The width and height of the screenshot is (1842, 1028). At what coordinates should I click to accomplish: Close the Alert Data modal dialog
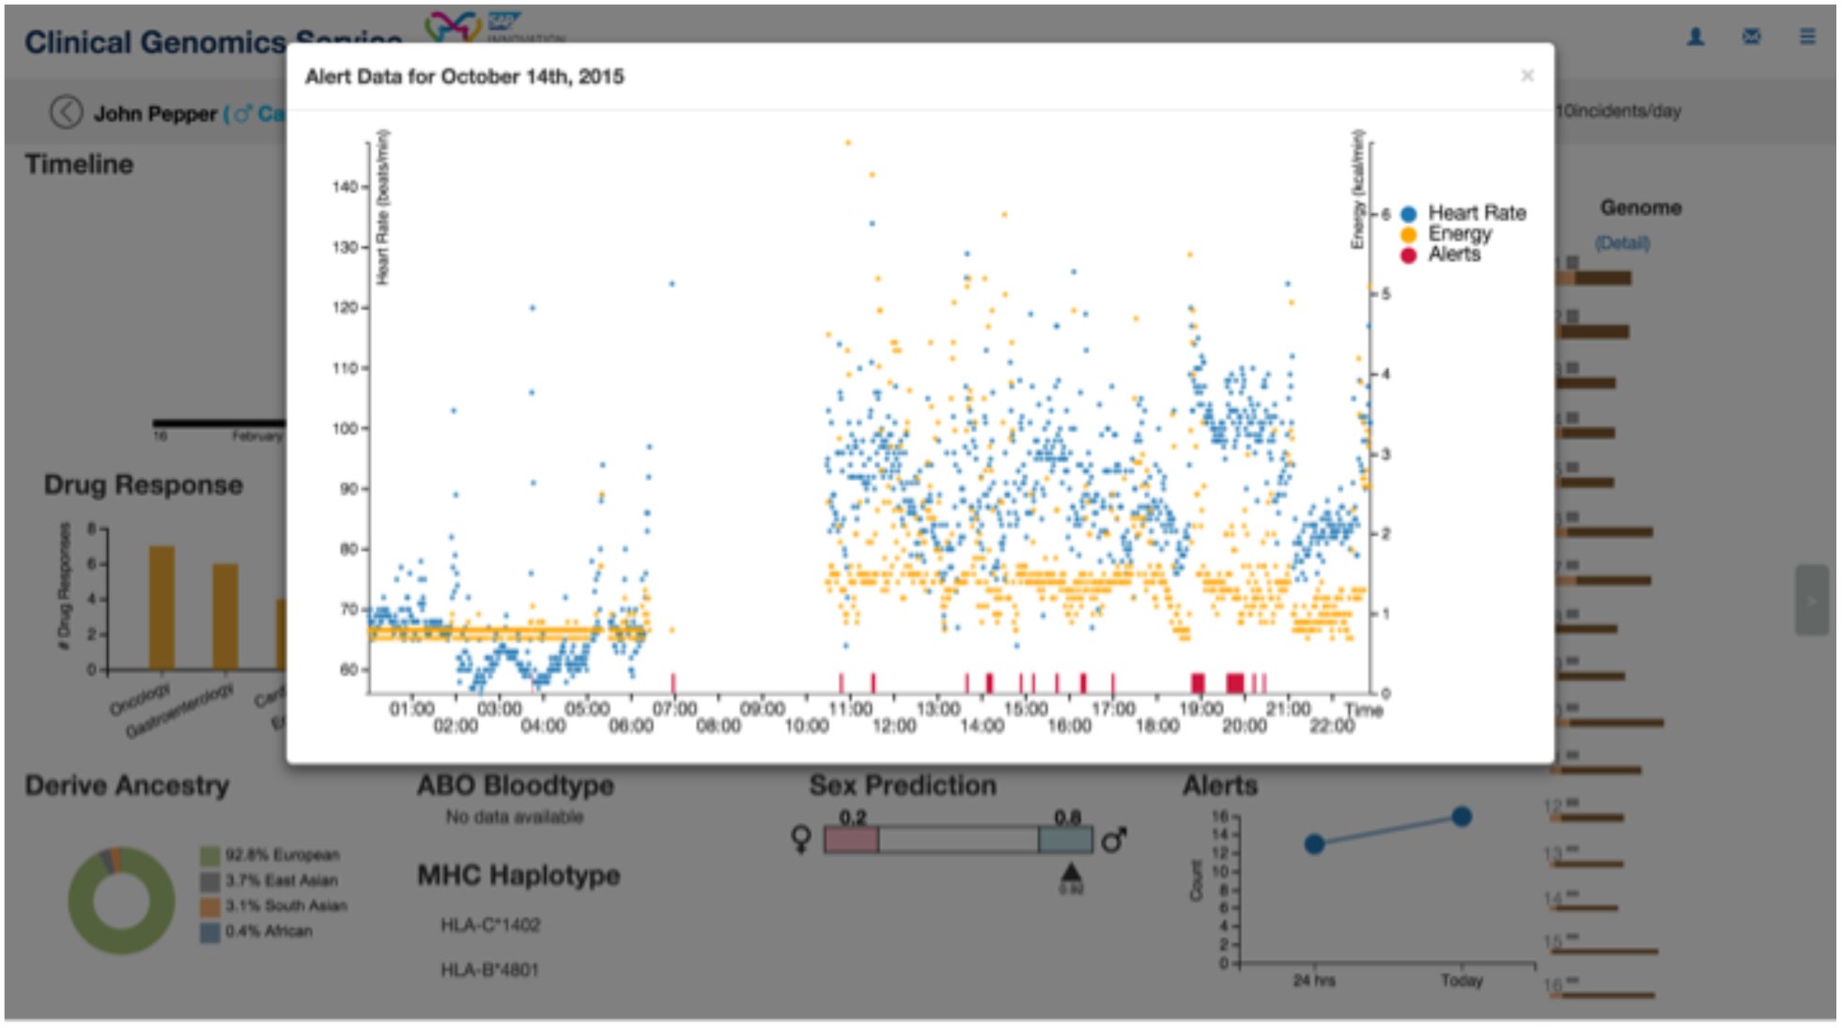(1527, 76)
